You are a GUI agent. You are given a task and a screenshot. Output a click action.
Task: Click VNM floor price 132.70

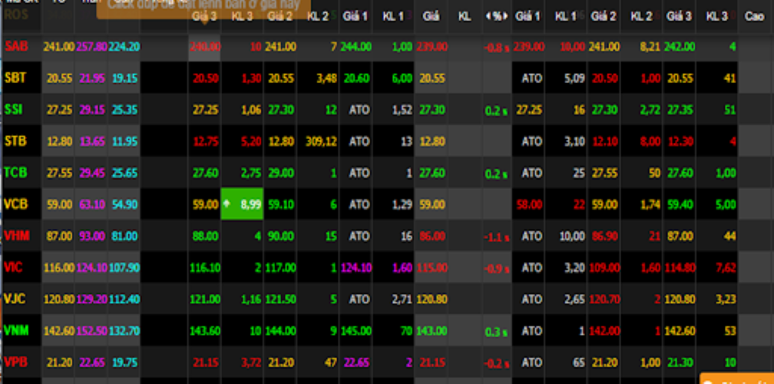click(124, 331)
